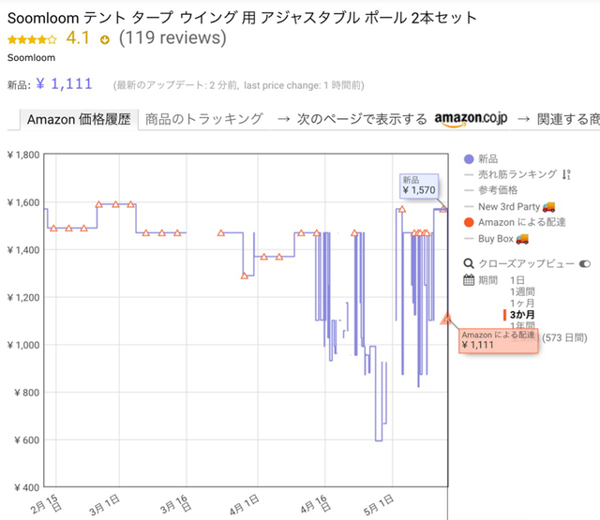Select the 1ヶ月 time range
Image resolution: width=600 pixels, height=520 pixels.
point(522,304)
